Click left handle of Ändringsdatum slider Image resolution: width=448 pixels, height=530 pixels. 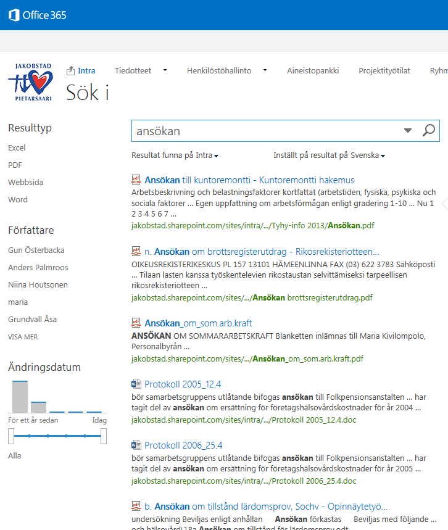(x=11, y=436)
